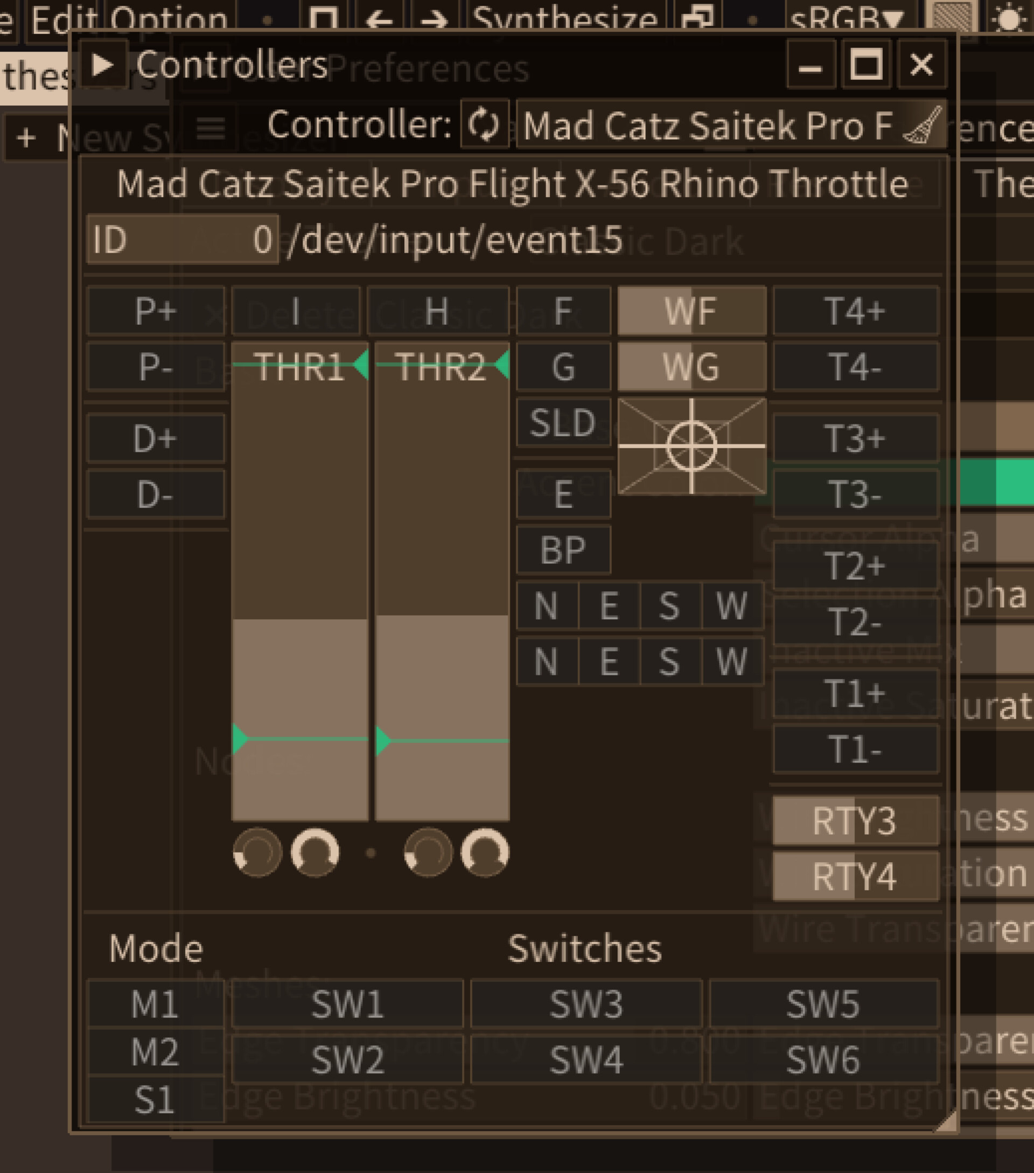Click the T2- toggle indicator
1034x1173 pixels.
(856, 622)
